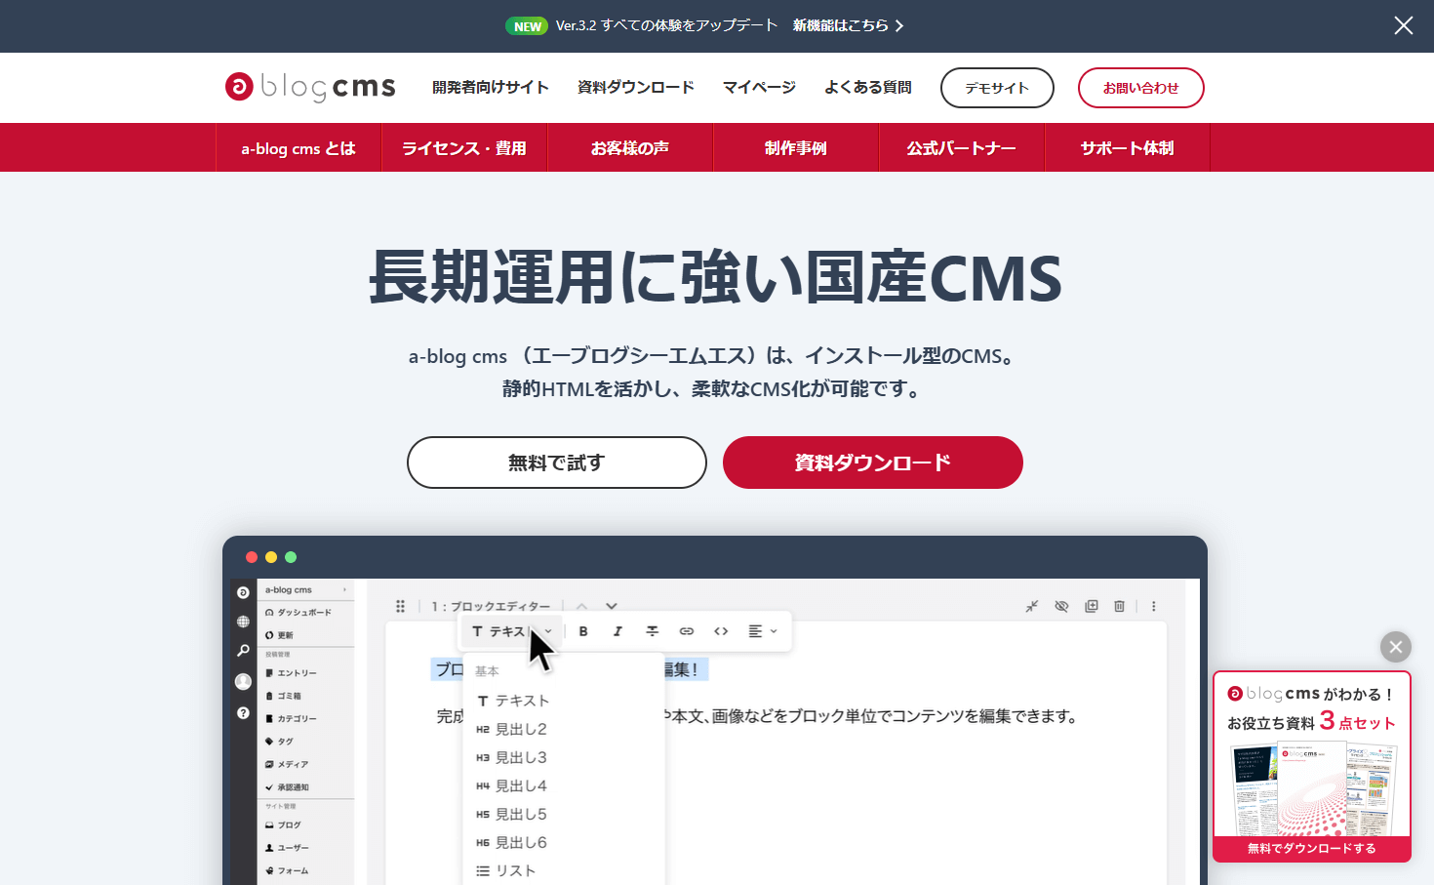1434x885 pixels.
Task: Open the user account icon in the sidebar
Action: [243, 681]
